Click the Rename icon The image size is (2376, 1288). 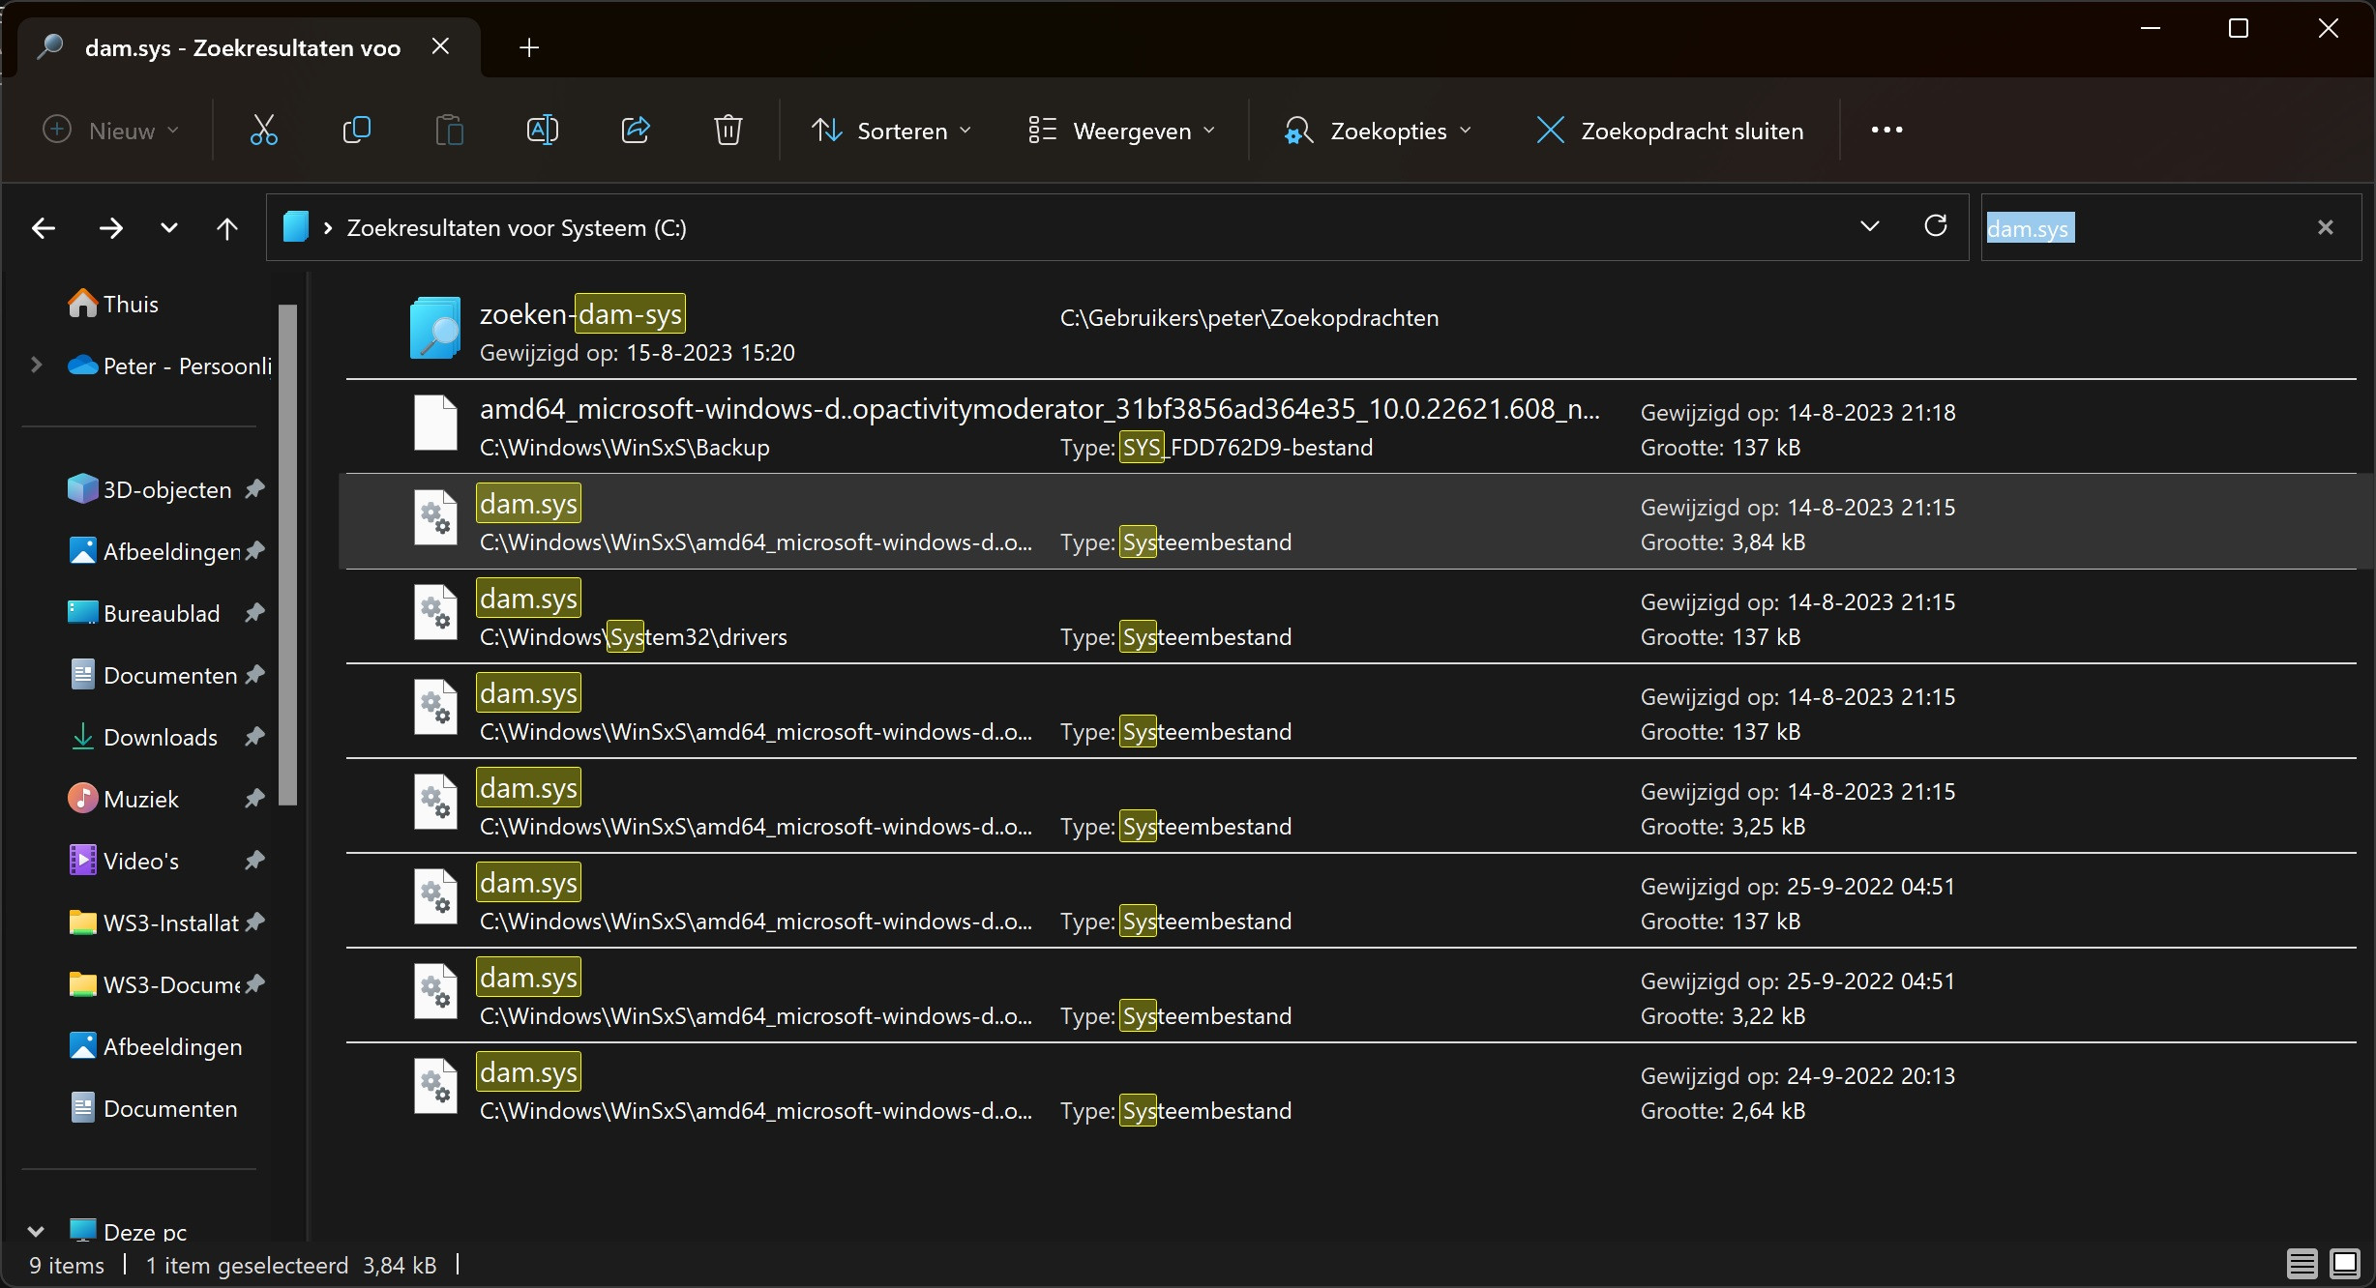click(x=542, y=130)
